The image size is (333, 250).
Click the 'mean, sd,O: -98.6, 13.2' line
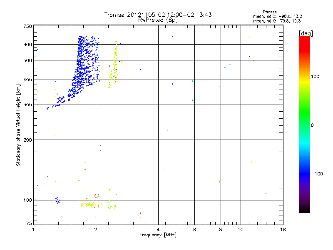(x=278, y=16)
